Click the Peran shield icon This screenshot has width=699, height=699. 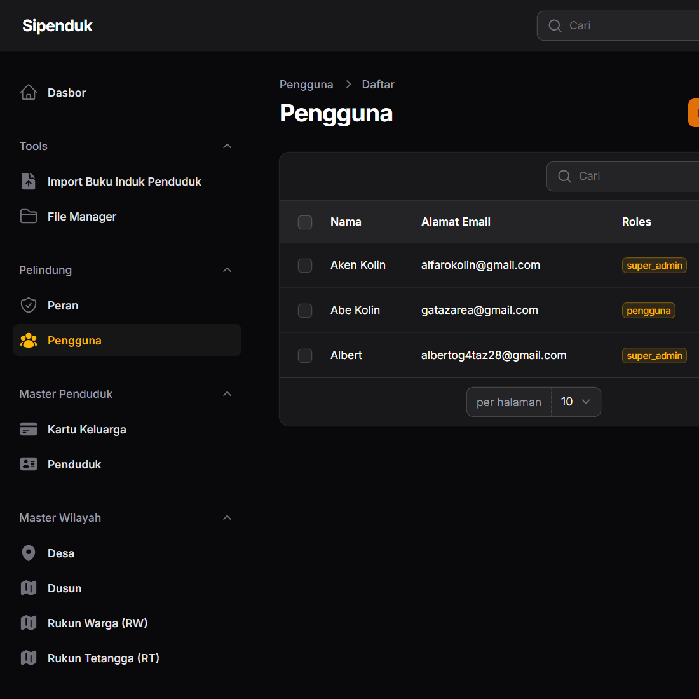click(29, 306)
